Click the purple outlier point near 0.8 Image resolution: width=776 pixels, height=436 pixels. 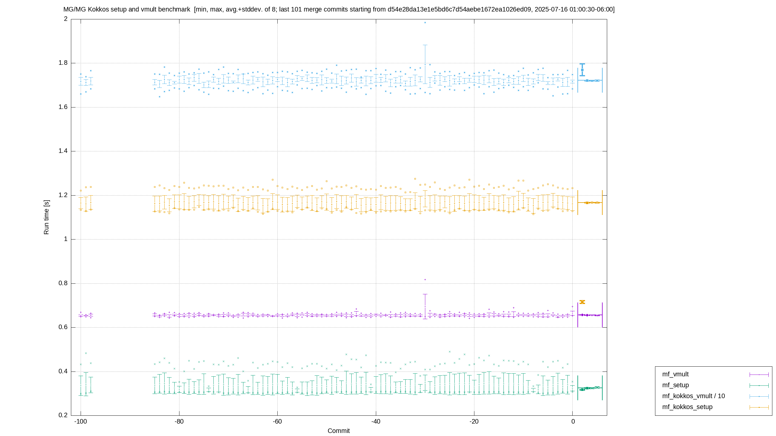(425, 280)
